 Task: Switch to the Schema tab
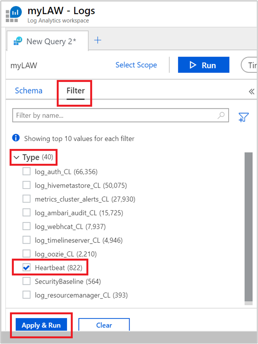29,90
